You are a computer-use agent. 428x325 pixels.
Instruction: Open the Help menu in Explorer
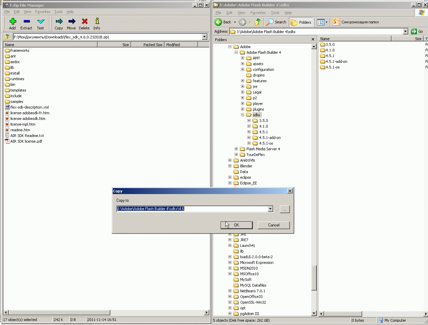[x=288, y=13]
